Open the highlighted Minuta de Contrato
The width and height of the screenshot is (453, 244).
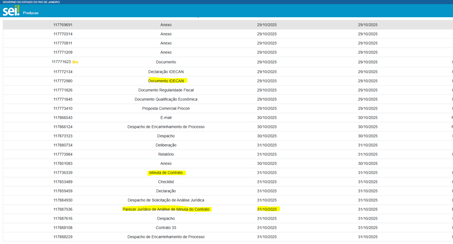click(x=166, y=173)
